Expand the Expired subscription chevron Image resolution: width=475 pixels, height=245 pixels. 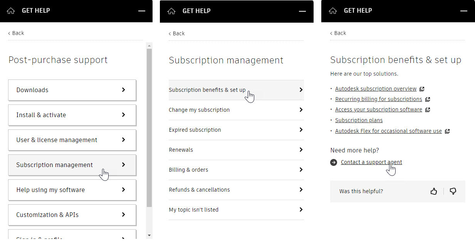pyautogui.click(x=301, y=130)
